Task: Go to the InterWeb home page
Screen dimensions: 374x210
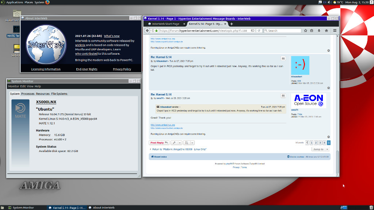Action: point(326,31)
